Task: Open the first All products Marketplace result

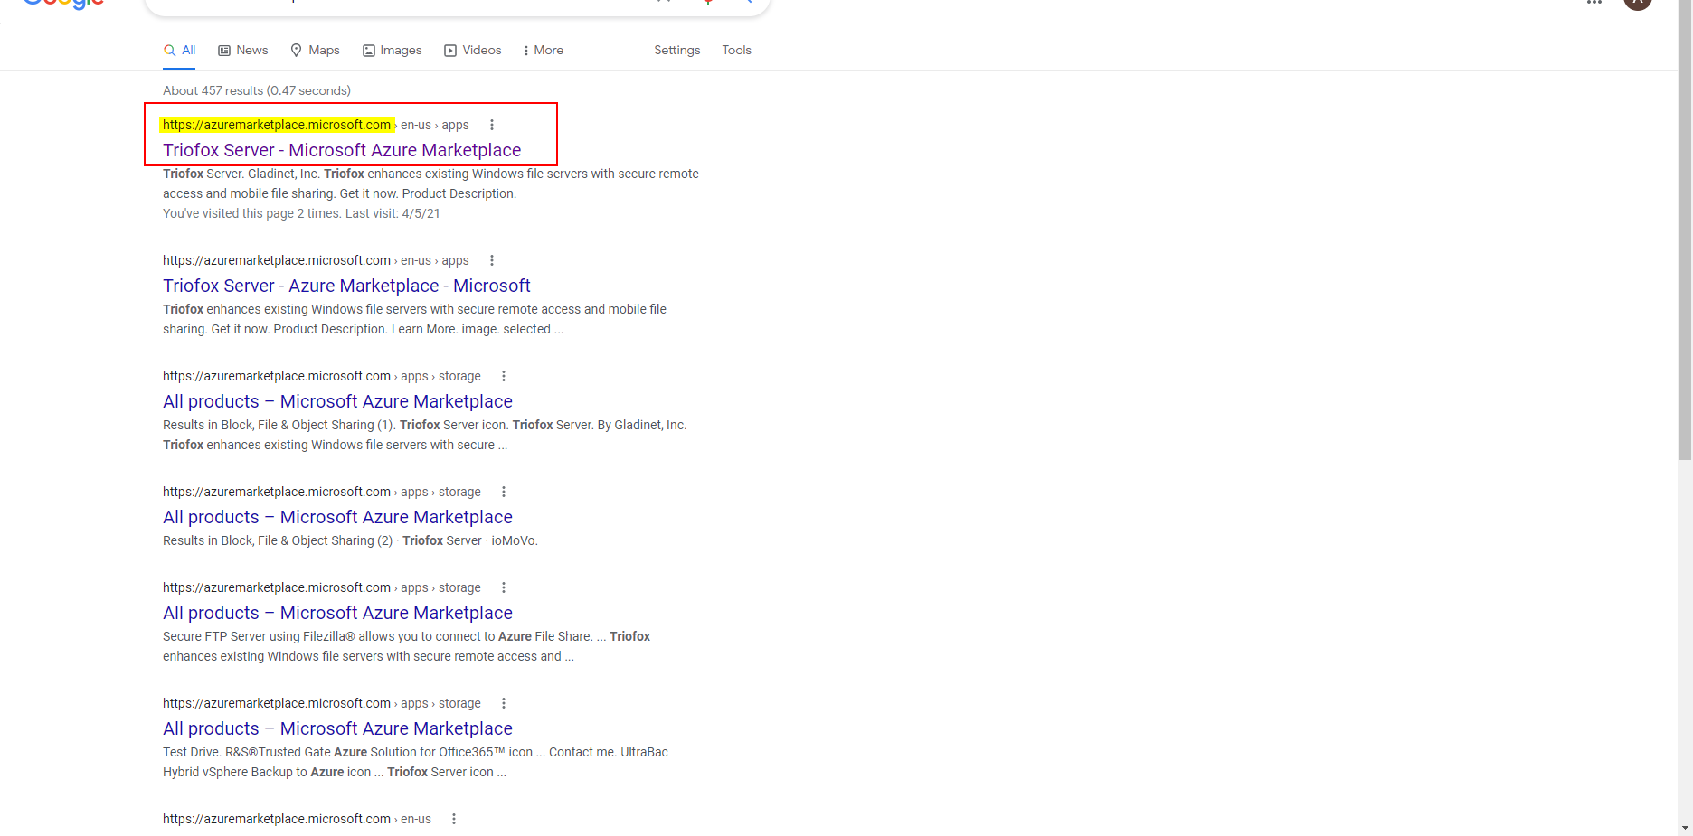Action: 337,401
